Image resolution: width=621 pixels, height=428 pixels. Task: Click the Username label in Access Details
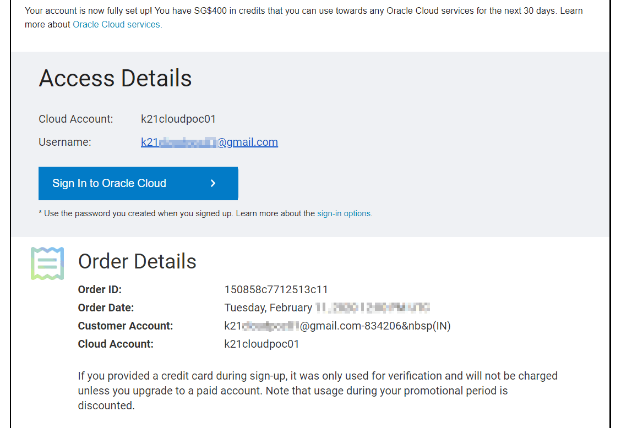(65, 142)
